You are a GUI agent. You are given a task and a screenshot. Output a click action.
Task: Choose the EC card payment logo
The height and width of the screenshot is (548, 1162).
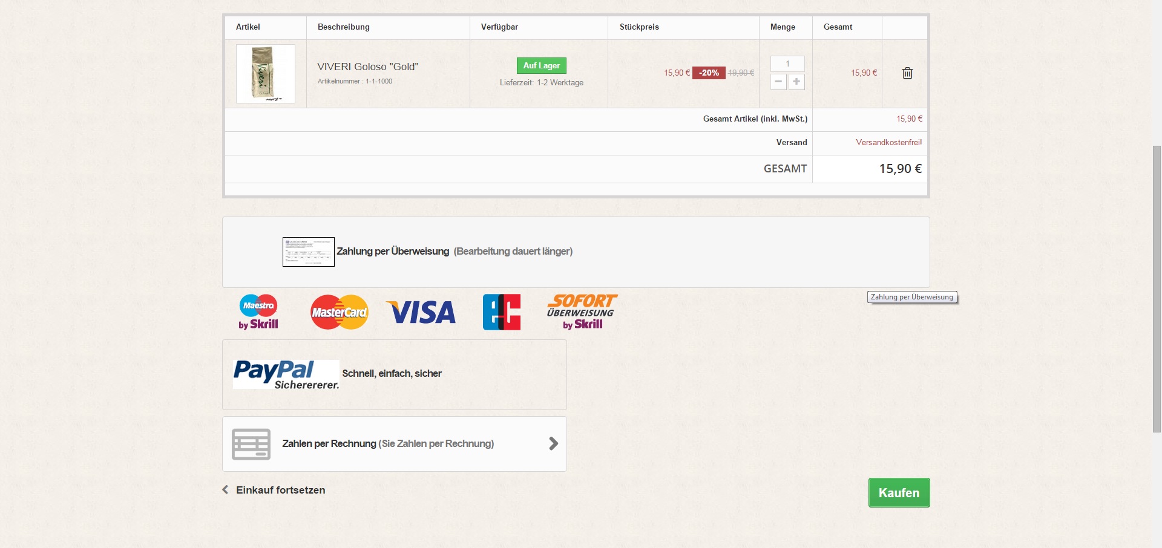click(502, 312)
